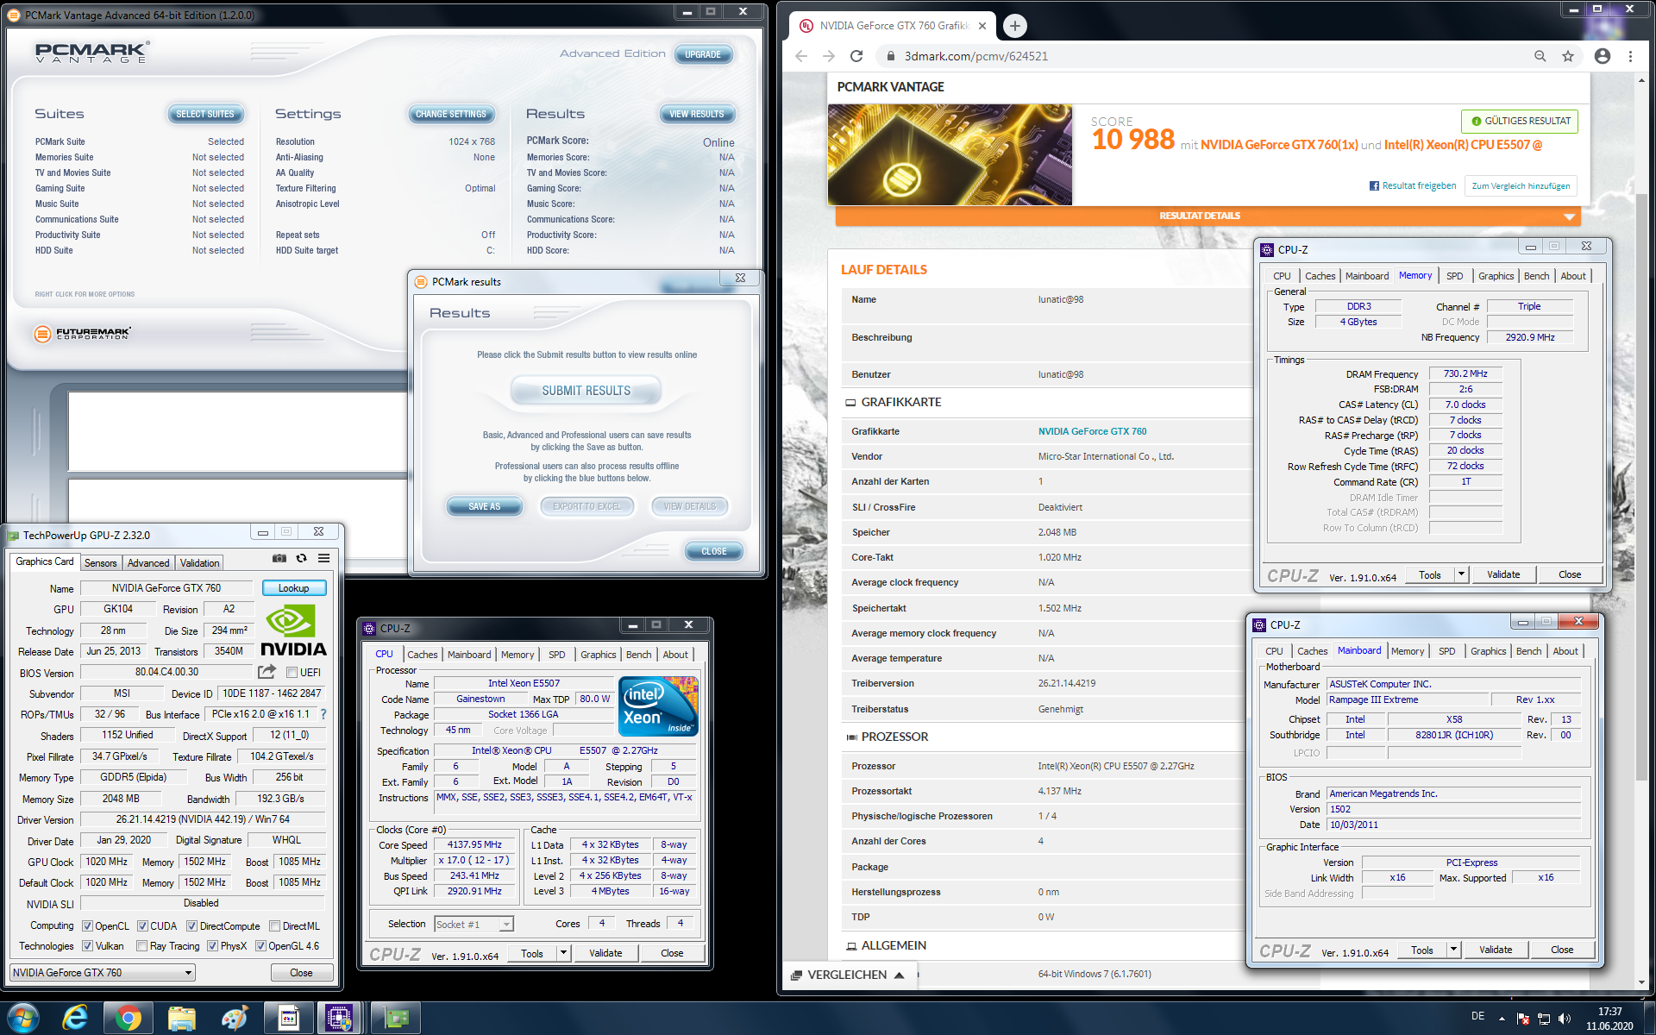Click Resultat freigeben Facebook link

[x=1413, y=185]
